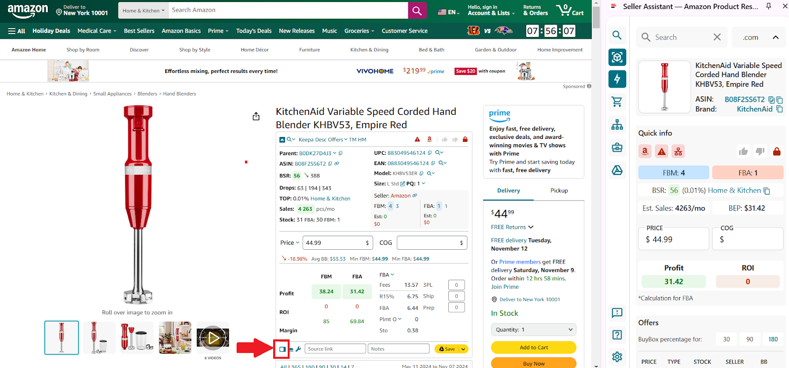Open the Price type dropdown
Screen dimensions: 789x368
click(x=289, y=242)
